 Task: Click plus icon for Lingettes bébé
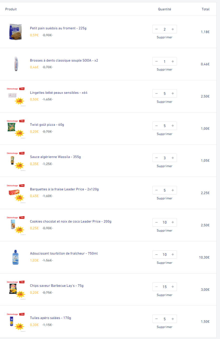(x=173, y=94)
